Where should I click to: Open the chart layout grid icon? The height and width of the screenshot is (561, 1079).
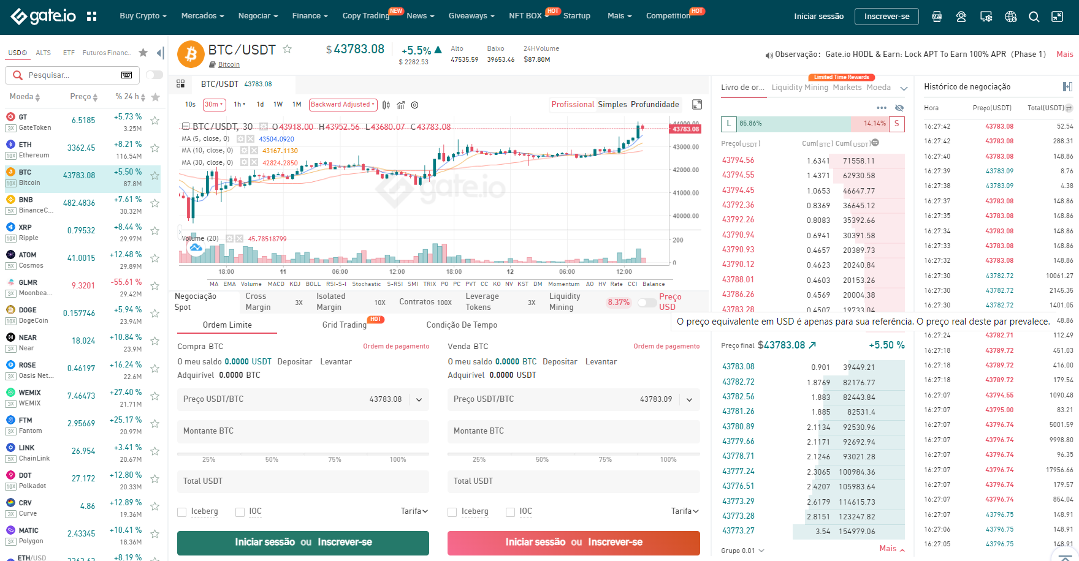181,84
